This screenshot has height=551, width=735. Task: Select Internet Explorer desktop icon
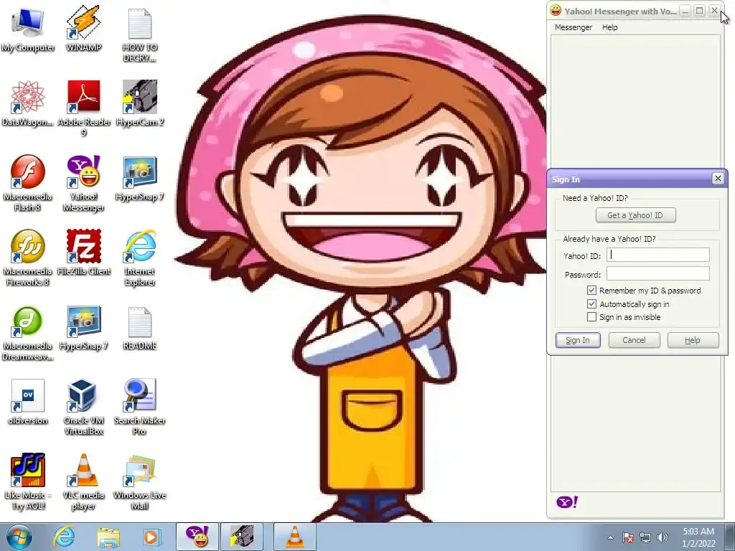pyautogui.click(x=140, y=258)
